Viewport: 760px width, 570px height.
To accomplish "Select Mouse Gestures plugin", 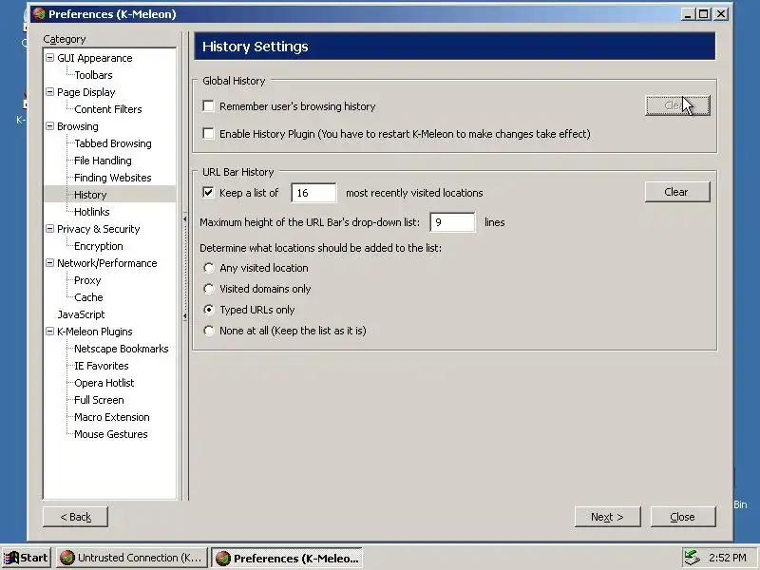I will 110,434.
